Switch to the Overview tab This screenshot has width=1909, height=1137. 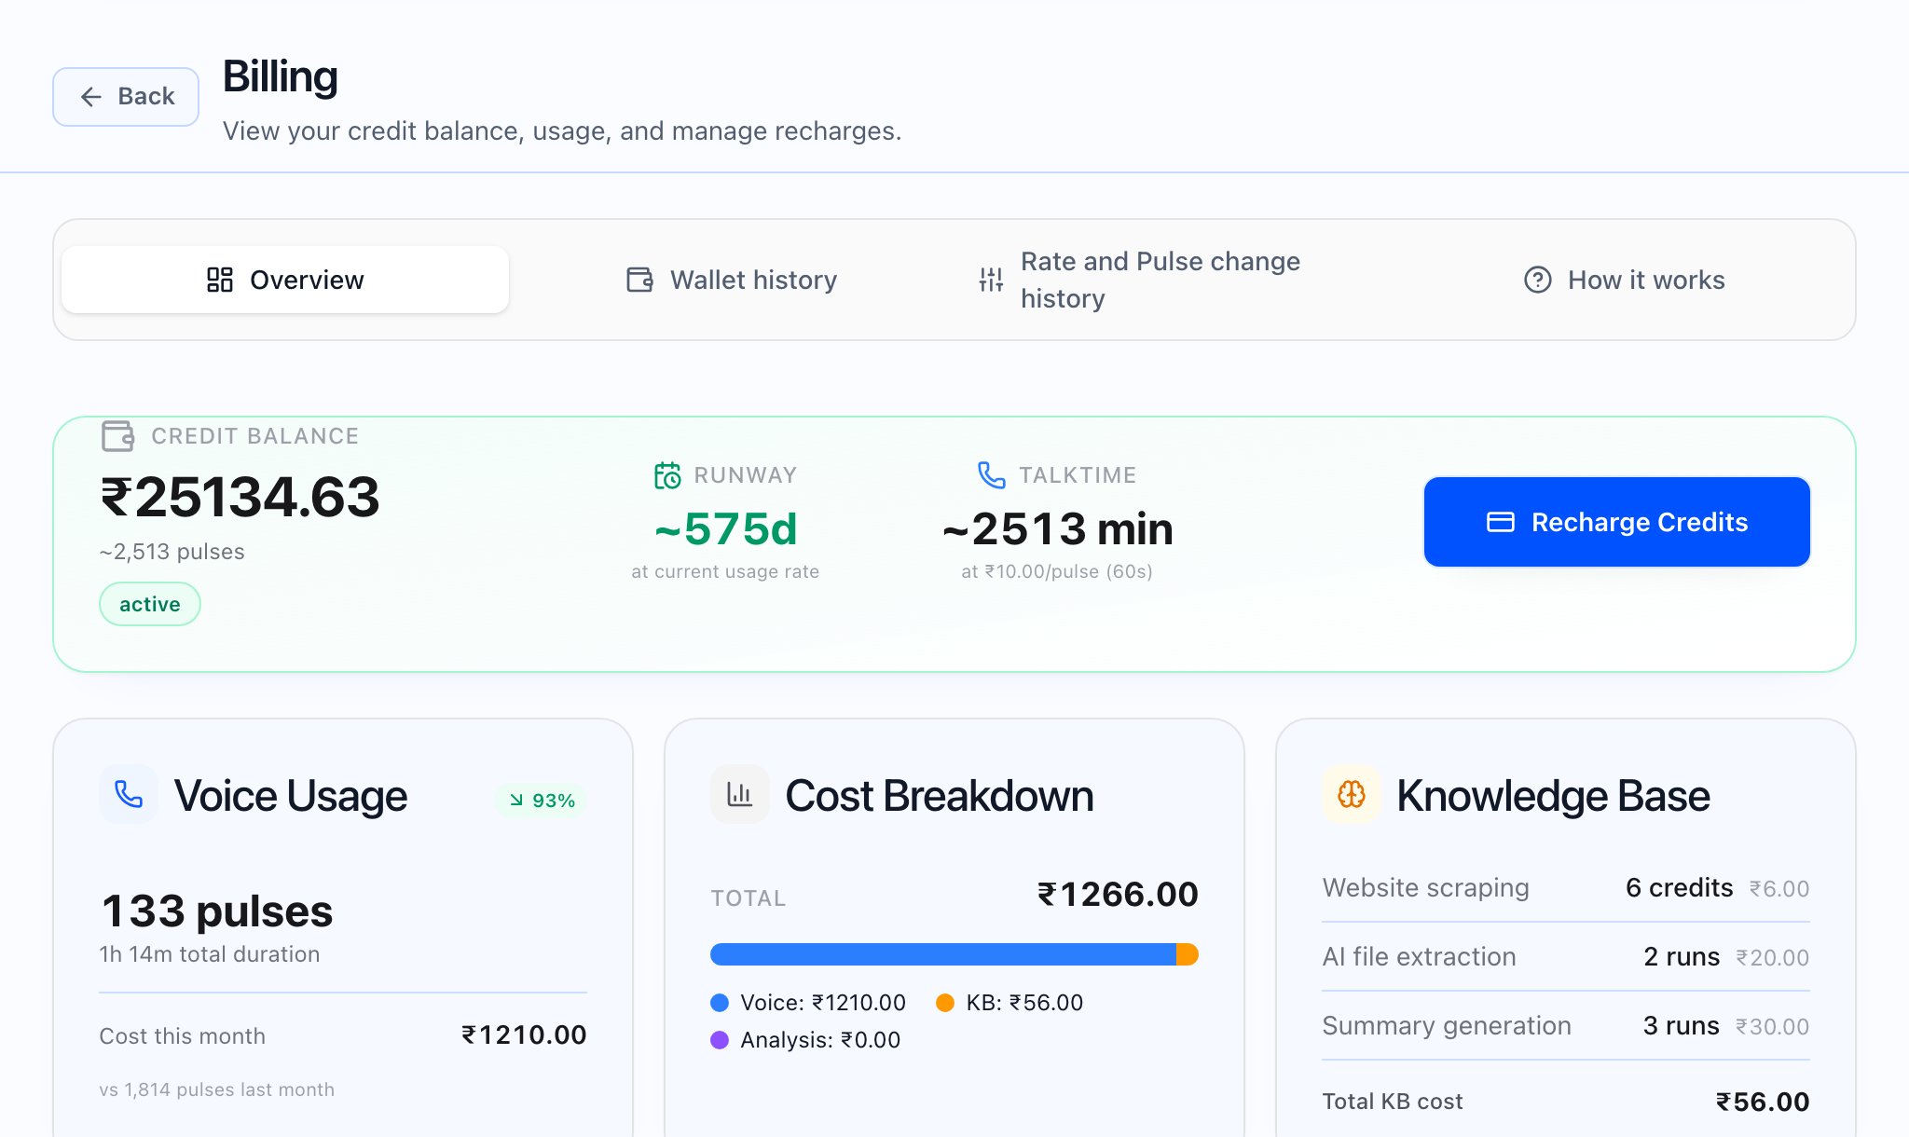tap(285, 280)
